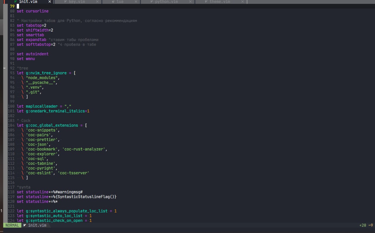Switch to the lua tab
This screenshot has width=375, height=233.
pyautogui.click(x=122, y=2)
